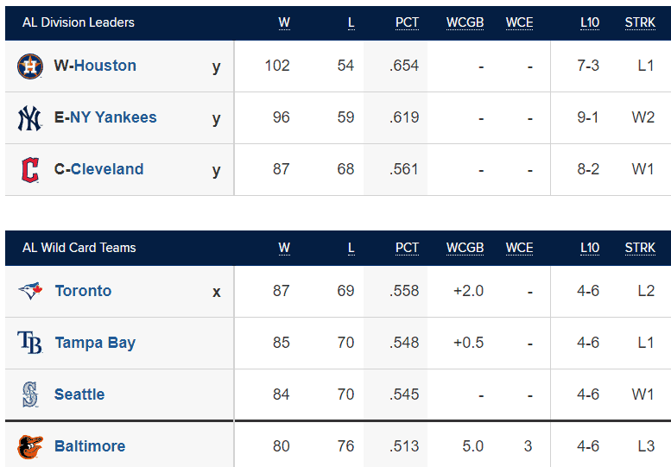Screen dimensions: 671x467
Task: Click the Houston Astros logo
Action: (30, 66)
